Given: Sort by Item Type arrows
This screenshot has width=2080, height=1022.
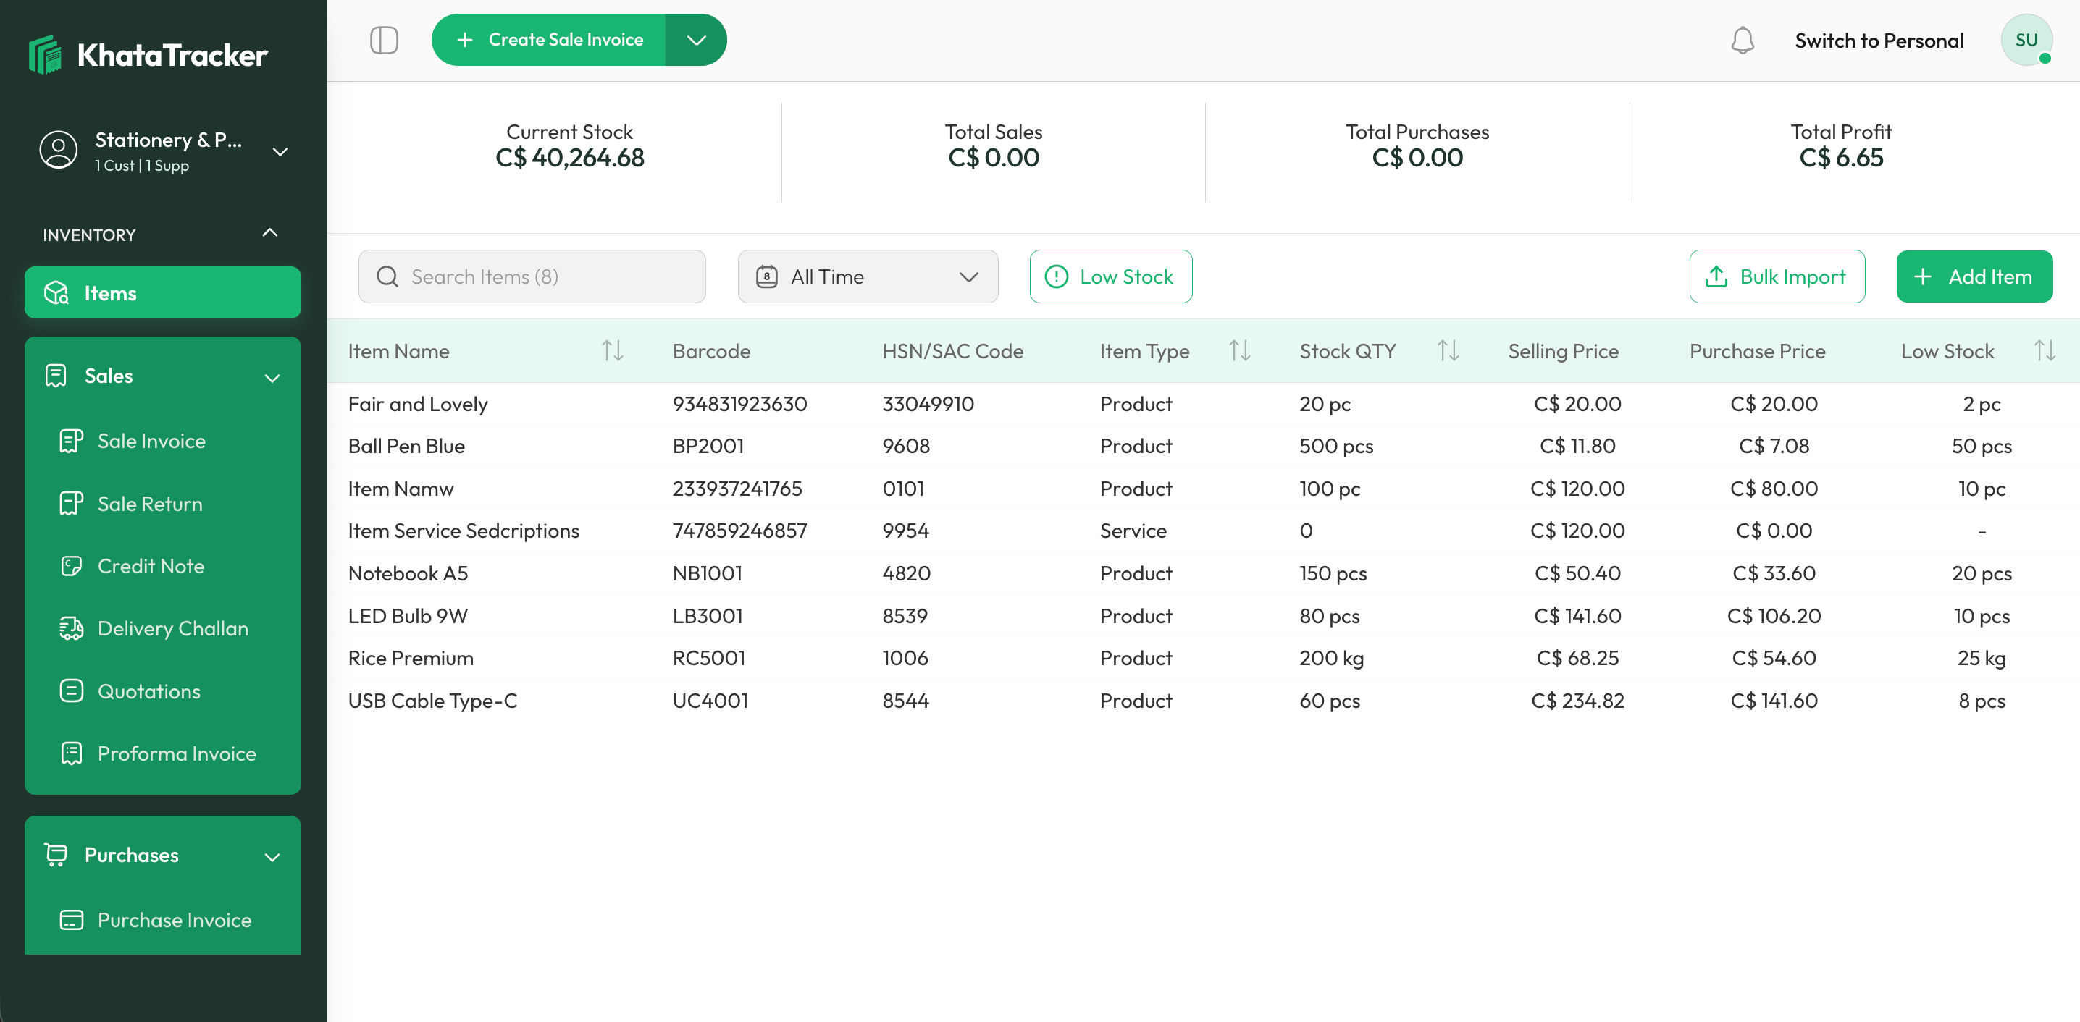Looking at the screenshot, I should (x=1239, y=350).
